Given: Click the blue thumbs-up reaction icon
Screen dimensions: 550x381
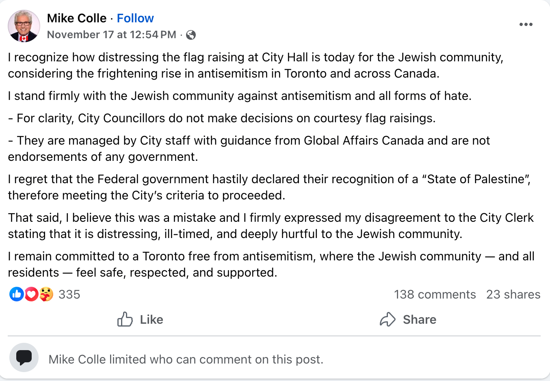Looking at the screenshot, I should click(x=17, y=294).
